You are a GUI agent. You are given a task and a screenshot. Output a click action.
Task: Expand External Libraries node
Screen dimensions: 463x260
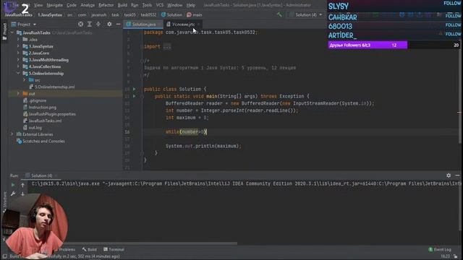click(12, 134)
